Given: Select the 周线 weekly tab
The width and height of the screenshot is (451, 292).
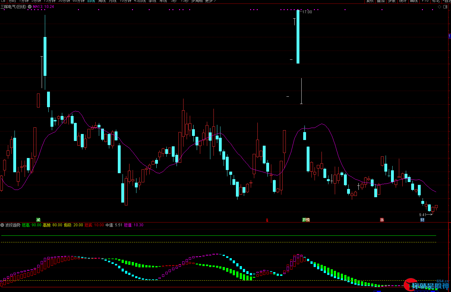Looking at the screenshot, I should pos(102,1).
